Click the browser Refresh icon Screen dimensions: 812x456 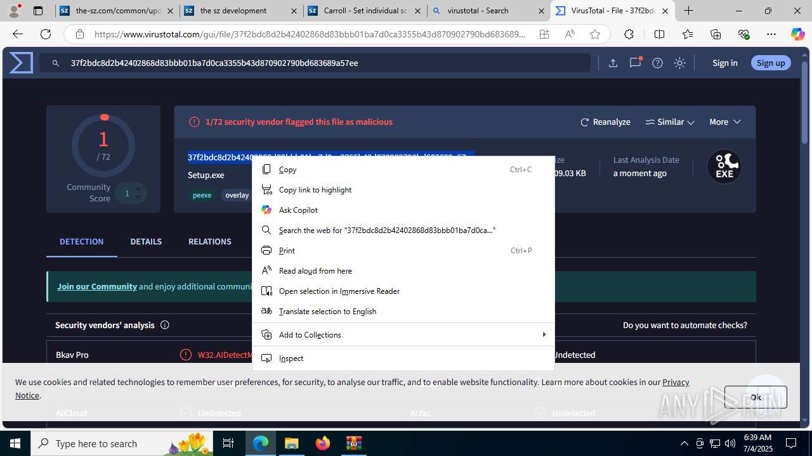point(46,34)
